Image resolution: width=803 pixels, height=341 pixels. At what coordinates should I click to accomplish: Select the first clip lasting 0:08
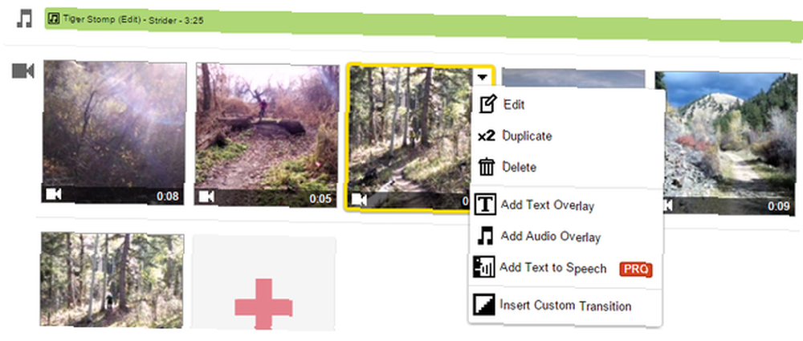tap(114, 132)
